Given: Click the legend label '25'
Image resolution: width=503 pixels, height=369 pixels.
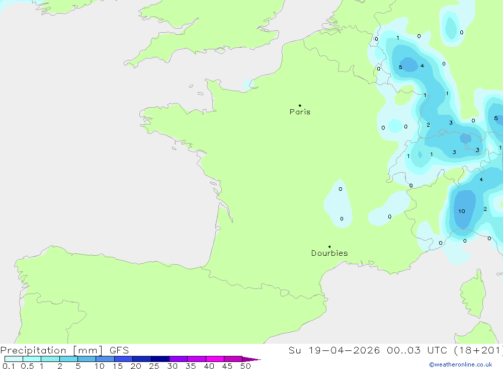Looking at the screenshot, I should 154,366.
